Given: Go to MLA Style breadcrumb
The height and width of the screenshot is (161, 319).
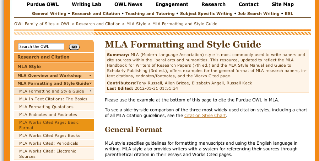Looking at the screenshot, I should click(136, 24).
